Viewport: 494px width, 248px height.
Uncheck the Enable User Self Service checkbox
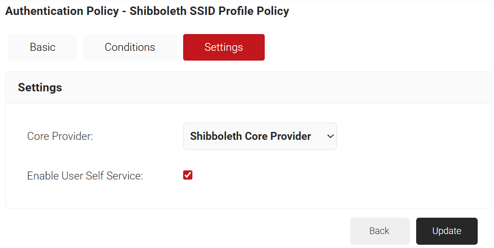click(188, 175)
